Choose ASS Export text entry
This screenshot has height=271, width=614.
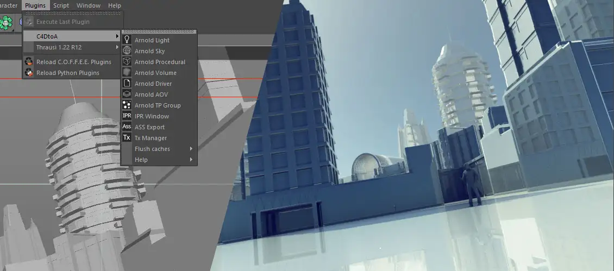(149, 127)
